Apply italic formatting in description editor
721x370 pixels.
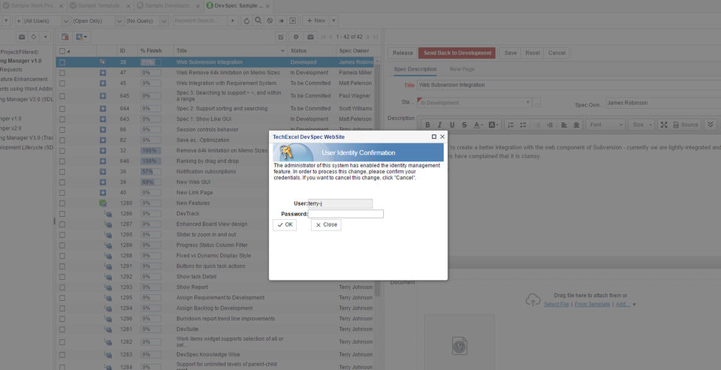[x=439, y=125]
